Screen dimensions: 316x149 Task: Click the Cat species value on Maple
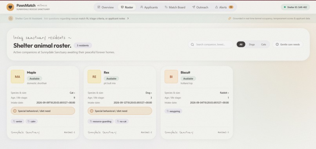[x=73, y=93]
